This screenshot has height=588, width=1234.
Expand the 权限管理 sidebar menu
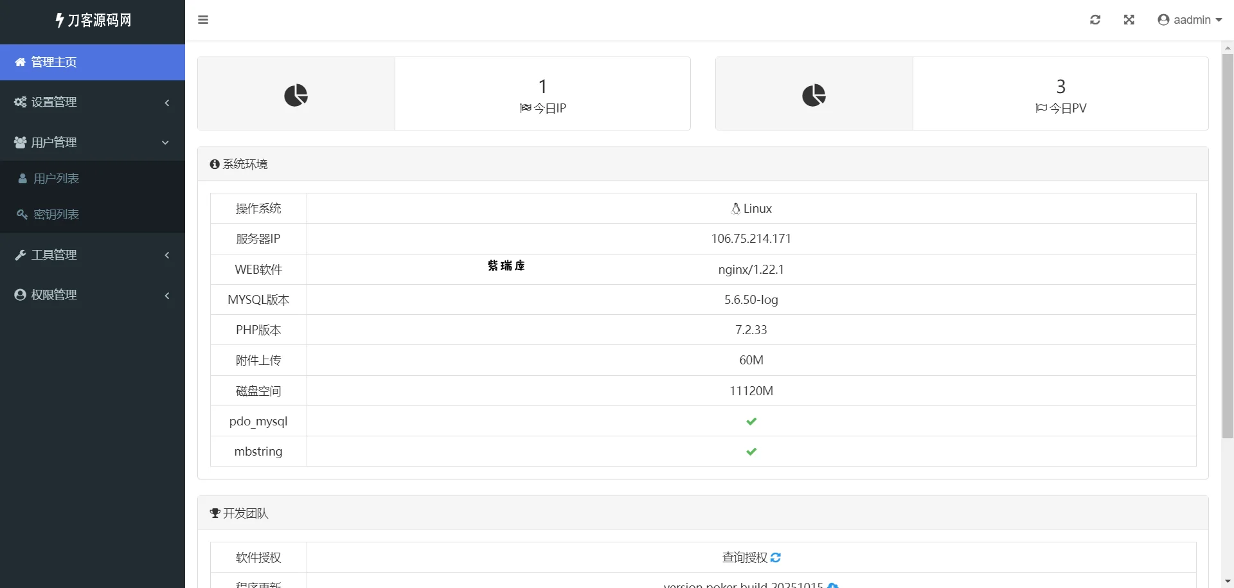pos(93,295)
